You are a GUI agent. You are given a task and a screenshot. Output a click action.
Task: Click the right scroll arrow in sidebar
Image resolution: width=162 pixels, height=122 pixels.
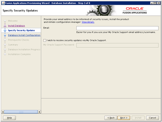point(39,112)
